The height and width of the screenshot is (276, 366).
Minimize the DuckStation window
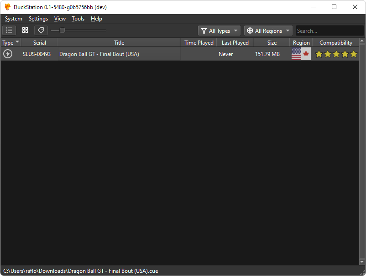point(314,7)
